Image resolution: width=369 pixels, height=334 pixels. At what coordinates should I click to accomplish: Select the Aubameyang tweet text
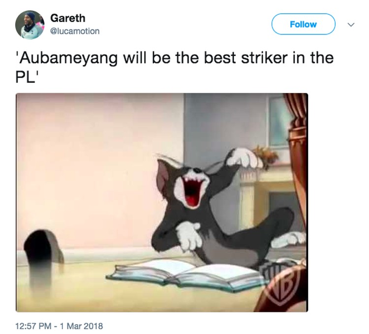[x=174, y=67]
